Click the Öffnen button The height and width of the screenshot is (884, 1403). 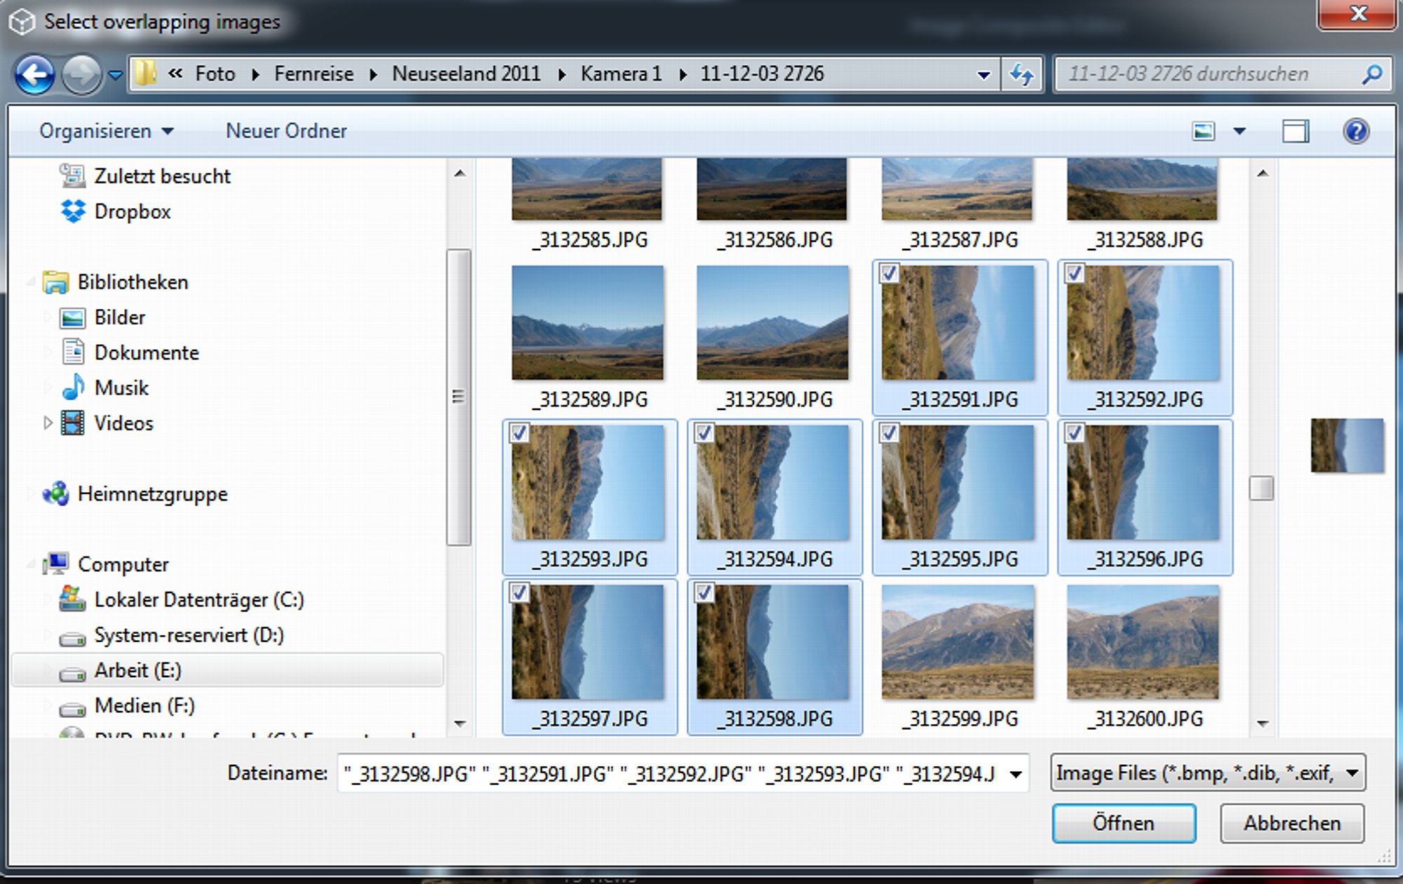pyautogui.click(x=1124, y=823)
